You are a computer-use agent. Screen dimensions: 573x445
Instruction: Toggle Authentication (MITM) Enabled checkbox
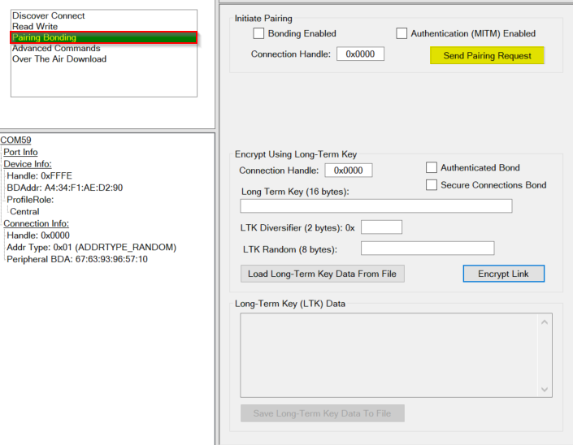[x=402, y=34]
